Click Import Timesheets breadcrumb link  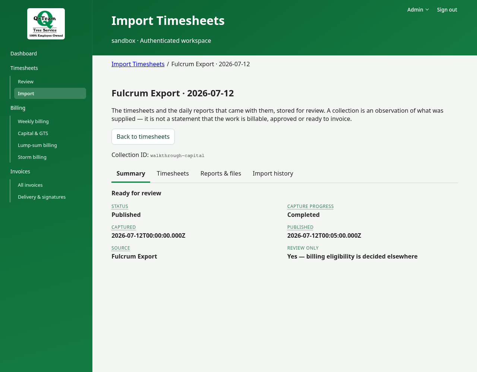138,64
